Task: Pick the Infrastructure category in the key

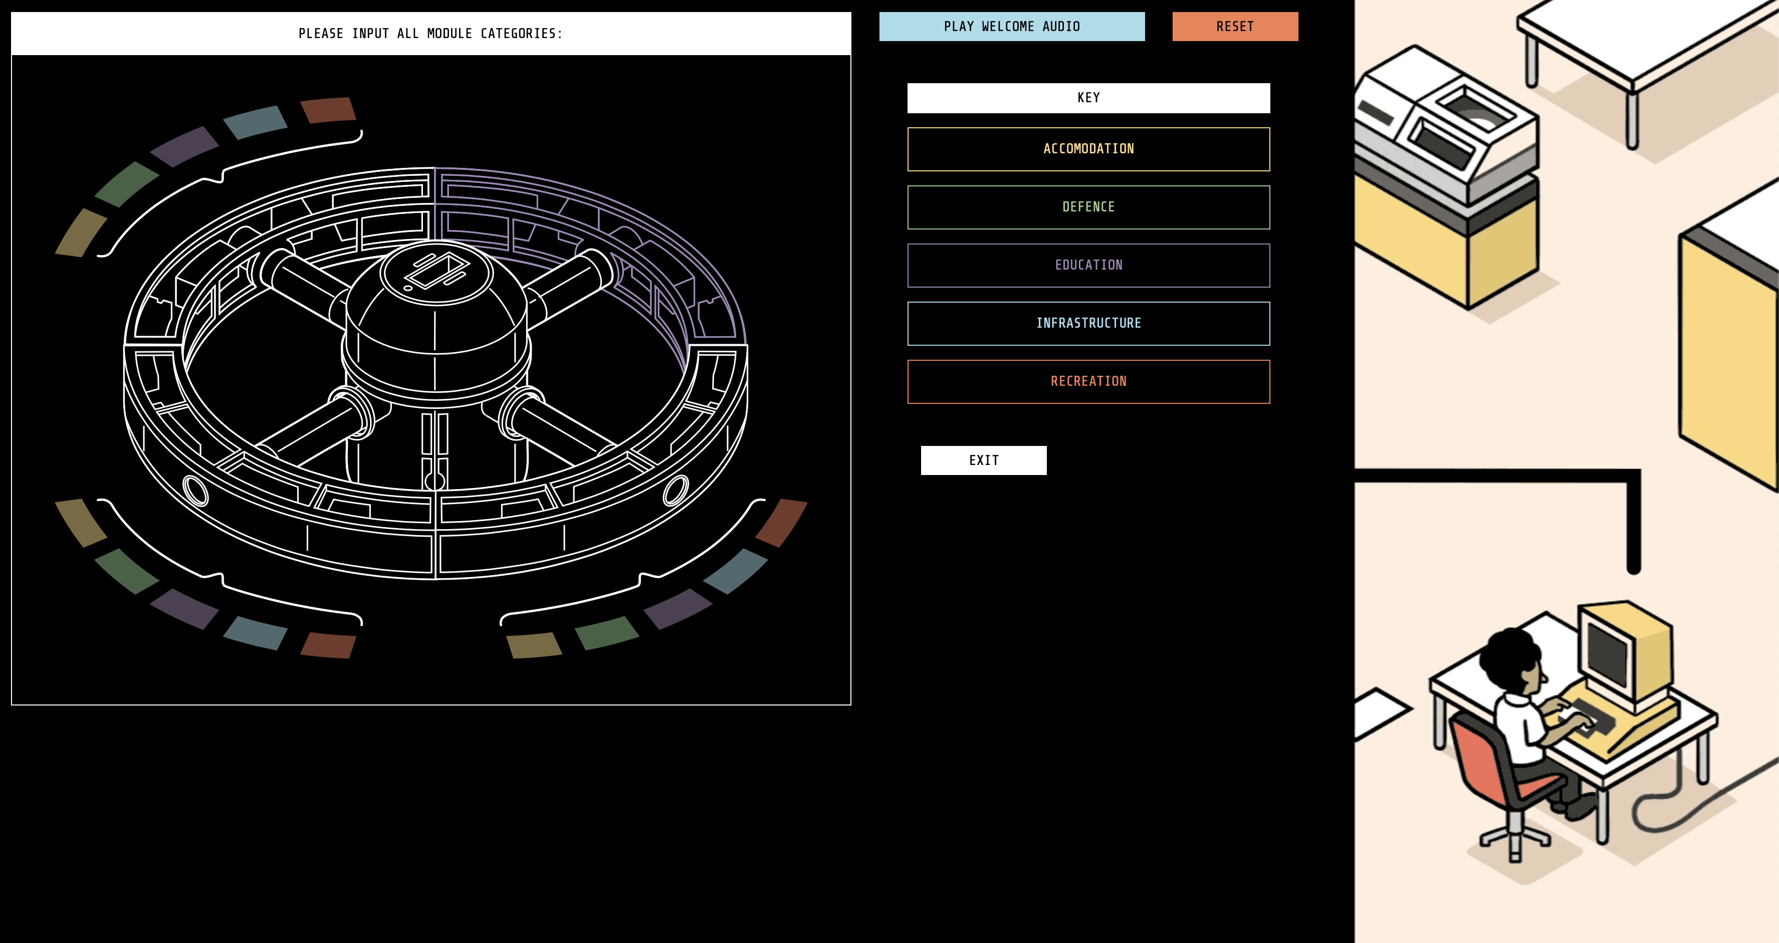Action: 1088,323
